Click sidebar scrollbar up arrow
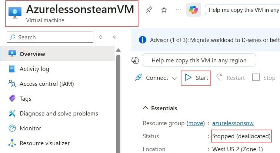 pyautogui.click(x=118, y=50)
